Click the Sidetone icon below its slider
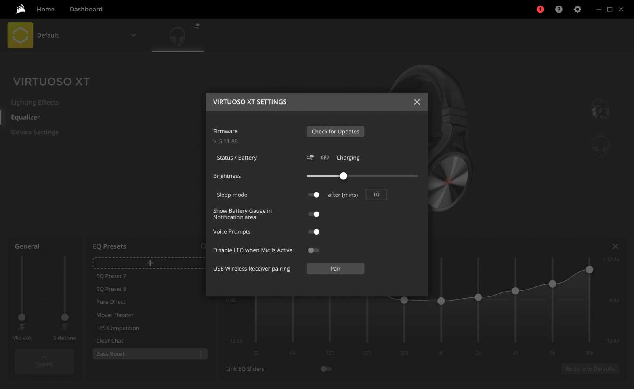This screenshot has width=634, height=389. [x=65, y=327]
